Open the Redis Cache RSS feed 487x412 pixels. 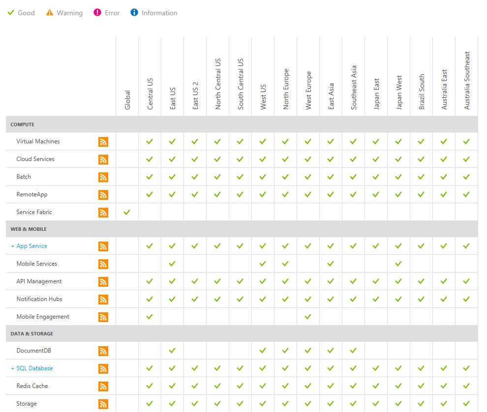[x=103, y=386]
